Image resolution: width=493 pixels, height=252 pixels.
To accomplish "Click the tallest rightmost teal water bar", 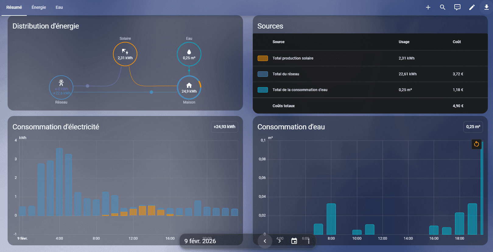I will (x=482, y=188).
